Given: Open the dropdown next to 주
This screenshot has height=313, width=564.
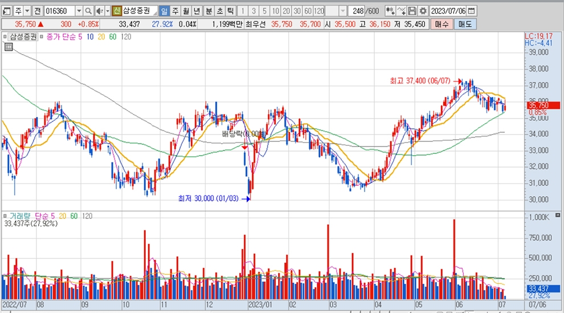Looking at the screenshot, I should [x=27, y=11].
